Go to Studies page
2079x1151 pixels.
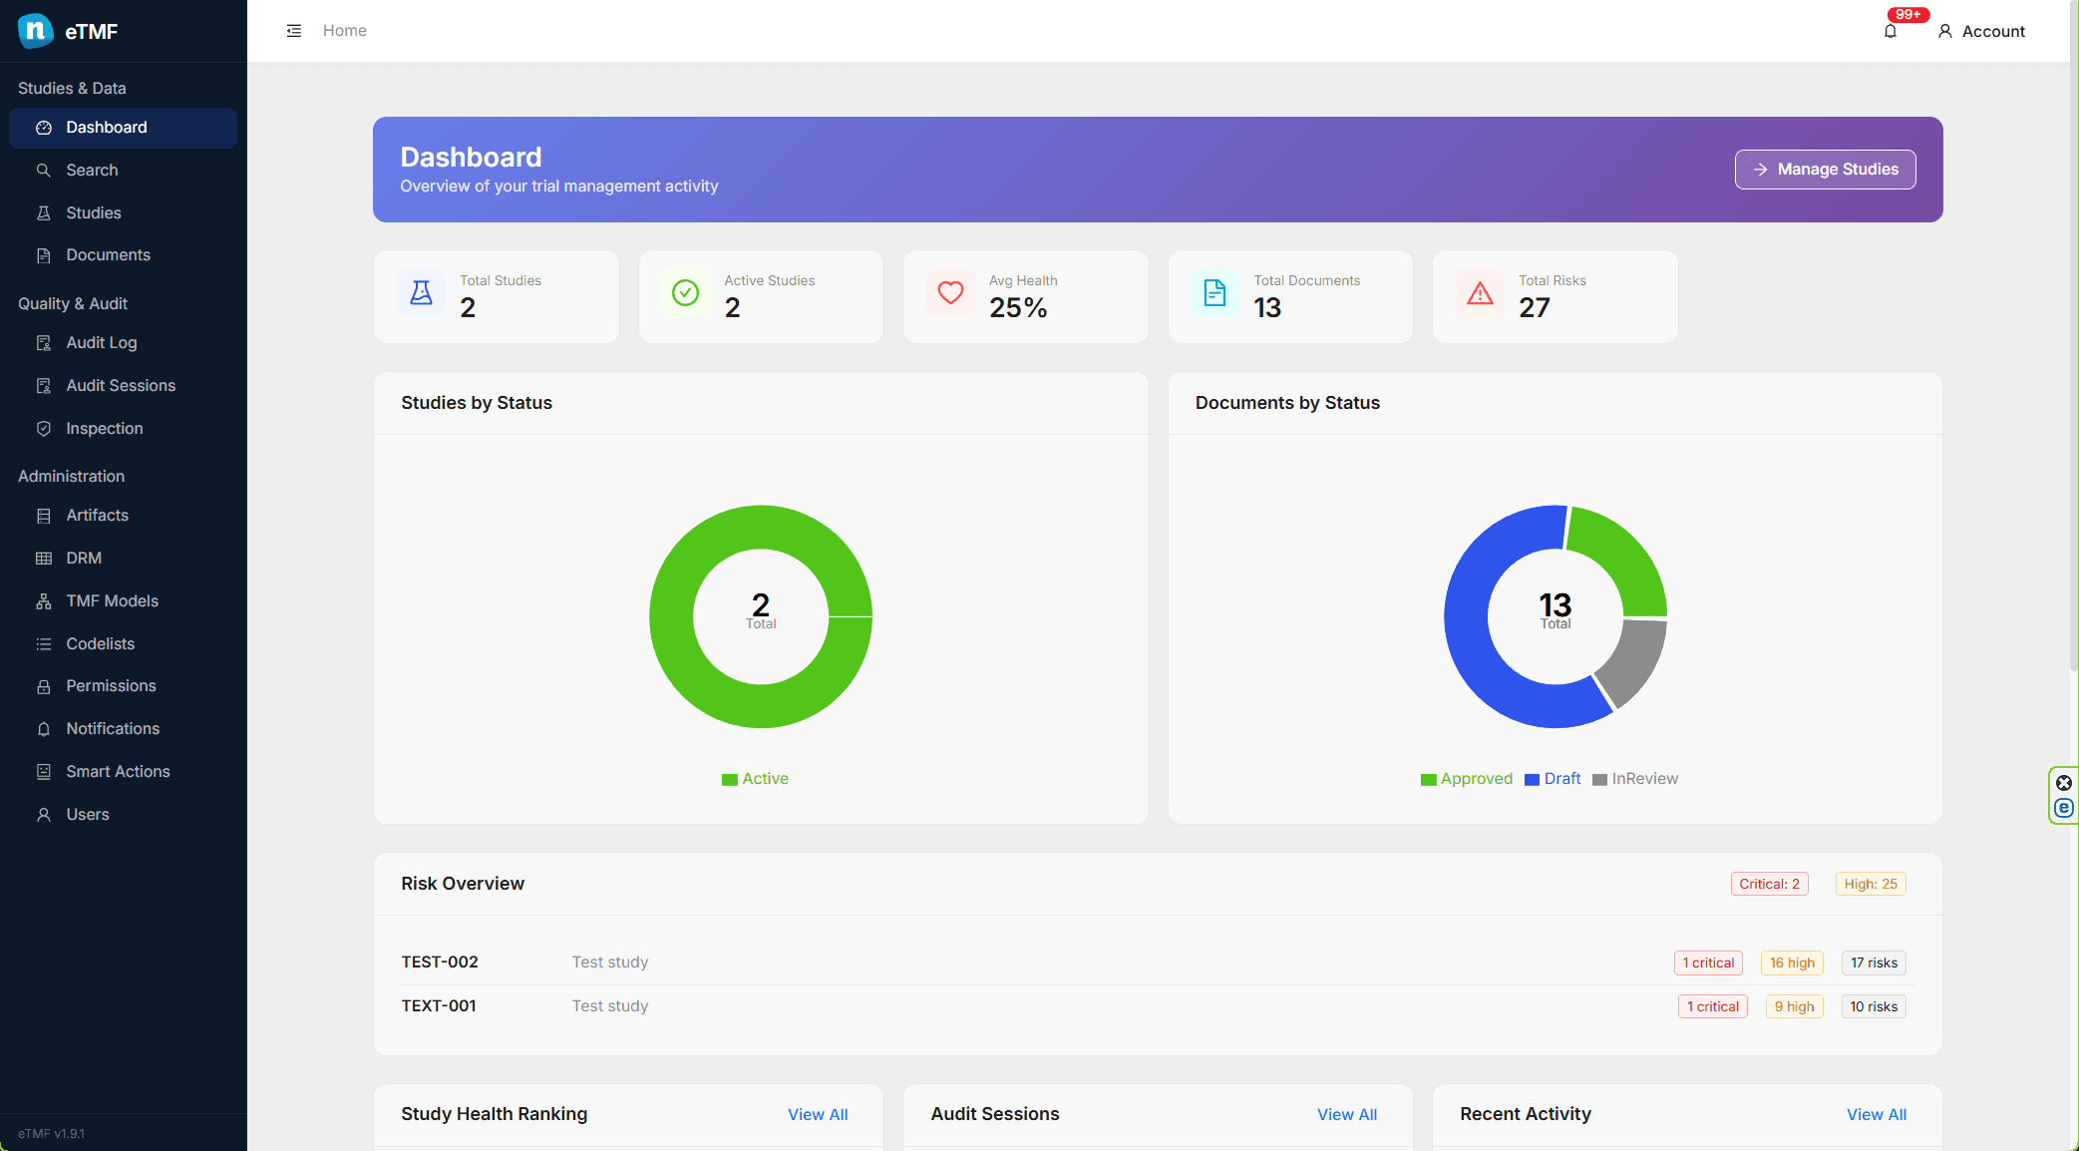[x=123, y=213]
